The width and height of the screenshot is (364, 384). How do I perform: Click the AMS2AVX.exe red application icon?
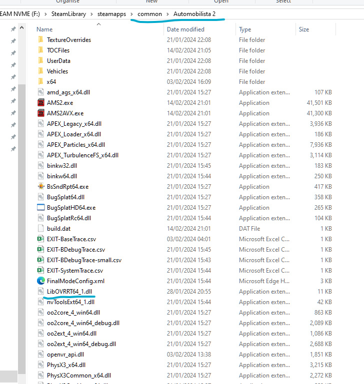[x=40, y=113]
